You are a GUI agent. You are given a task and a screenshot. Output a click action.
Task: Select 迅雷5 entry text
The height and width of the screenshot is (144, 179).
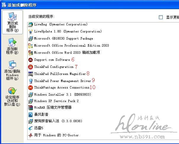[39, 128]
